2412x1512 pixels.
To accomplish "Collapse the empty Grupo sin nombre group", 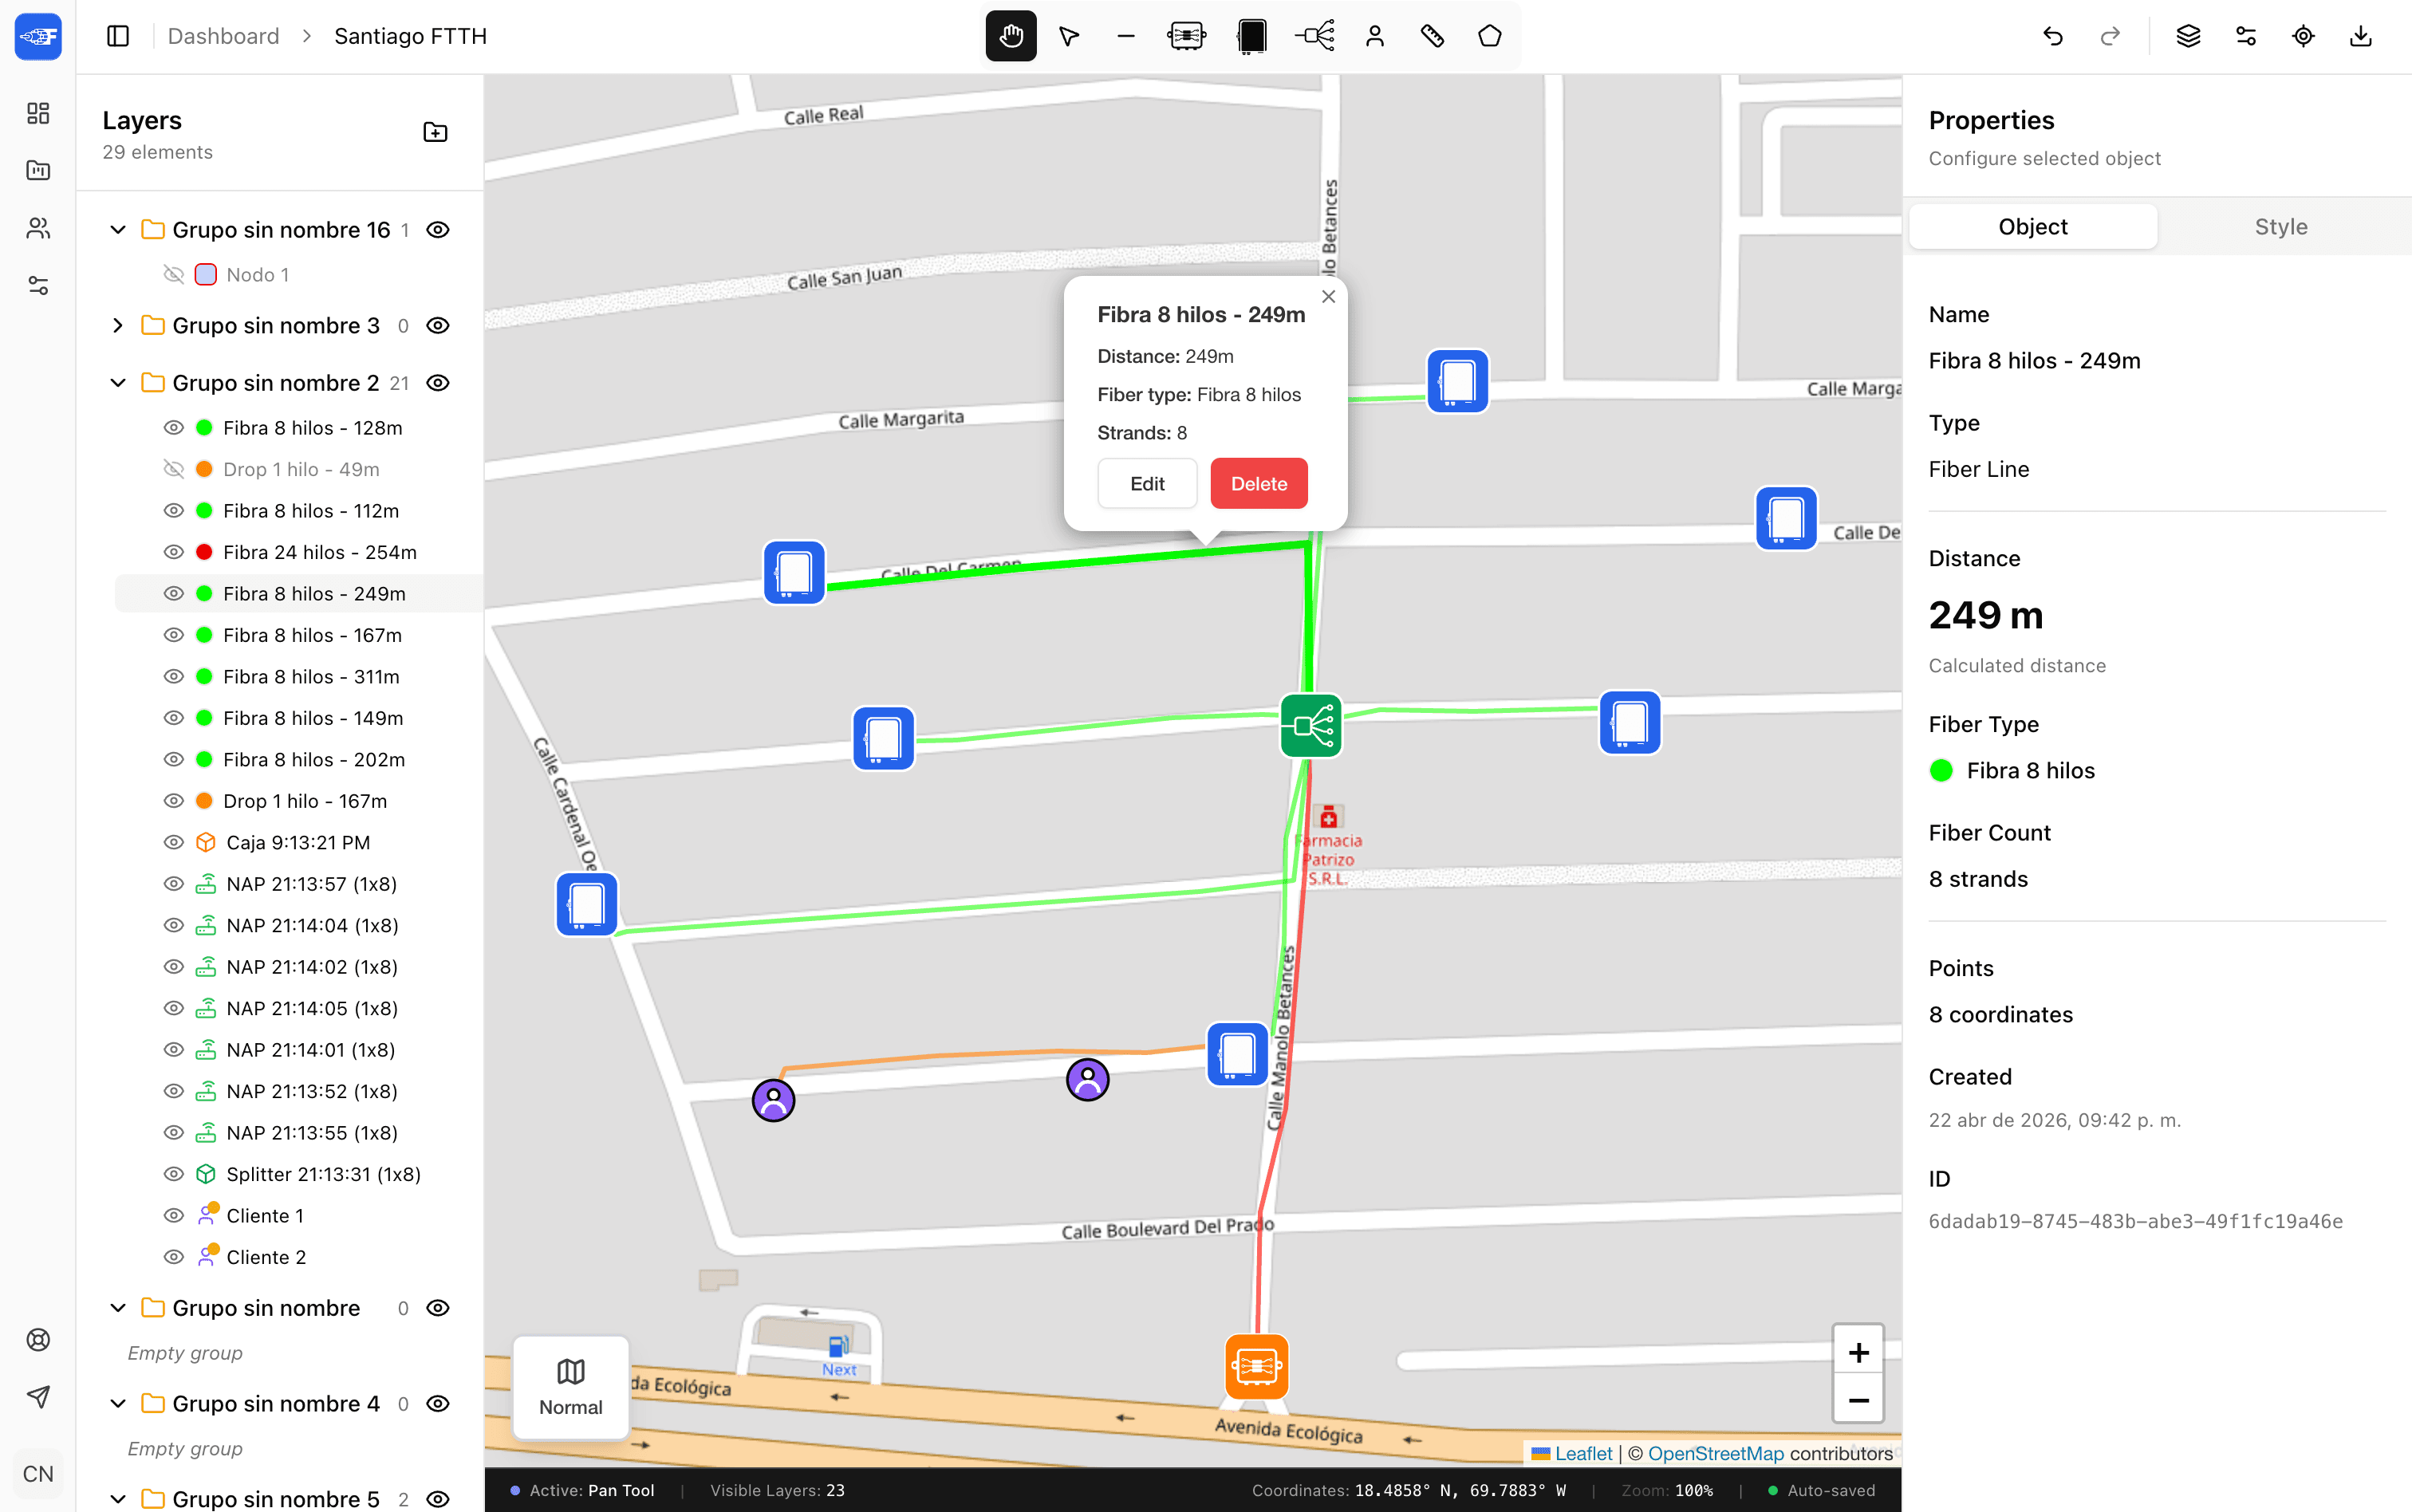I will [118, 1308].
